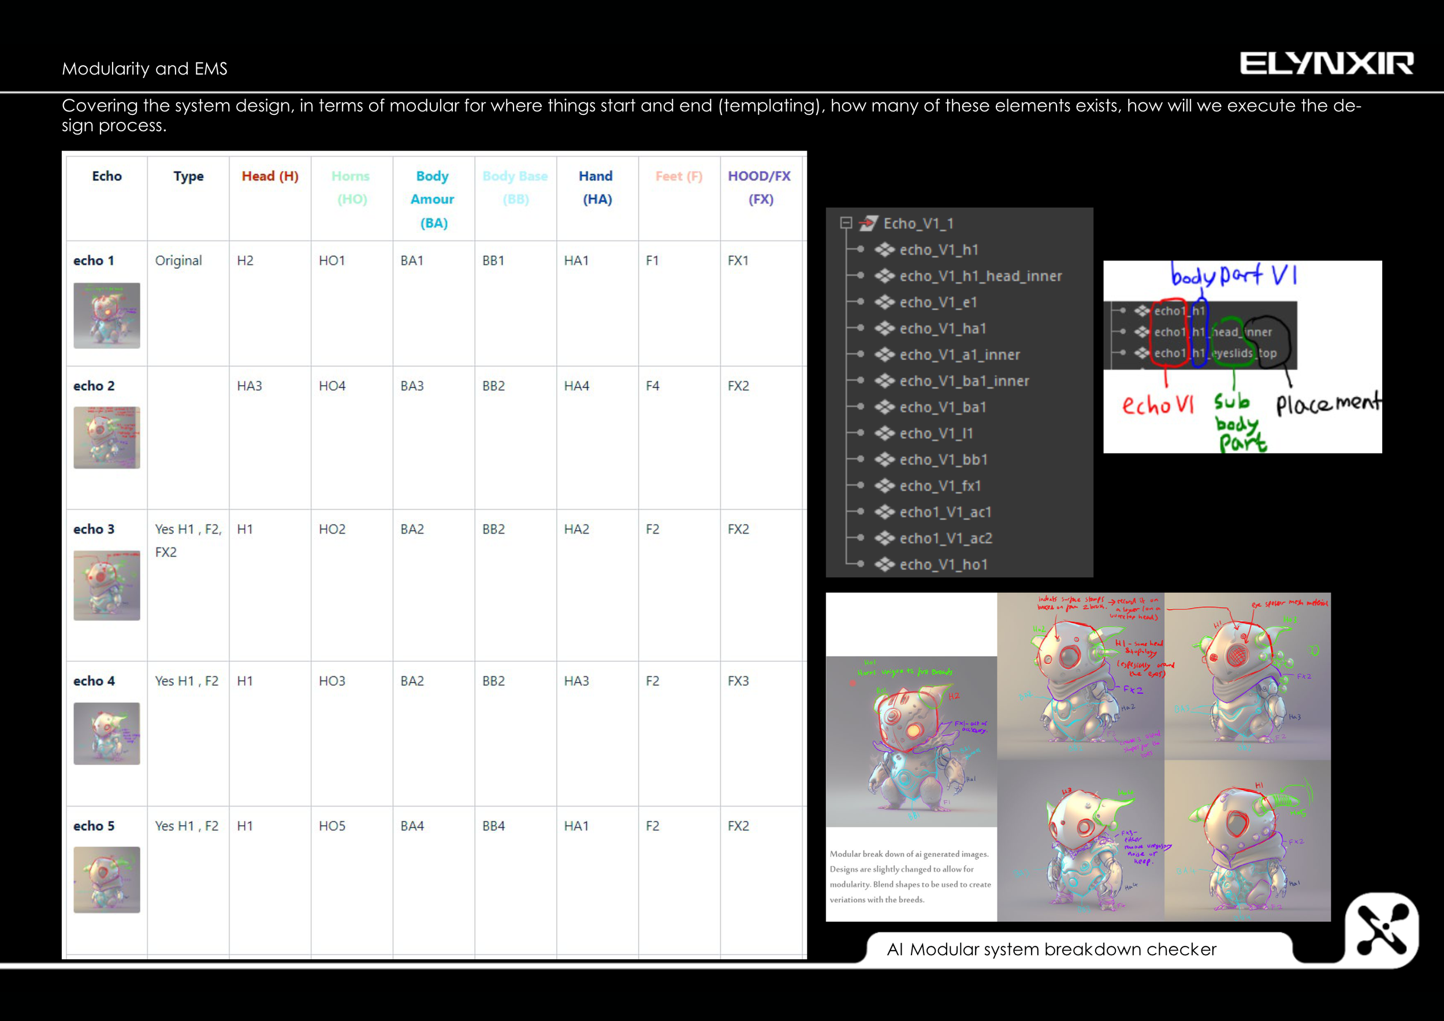Open the echo 3 creature thumbnail
Image resolution: width=1444 pixels, height=1021 pixels.
(x=107, y=586)
